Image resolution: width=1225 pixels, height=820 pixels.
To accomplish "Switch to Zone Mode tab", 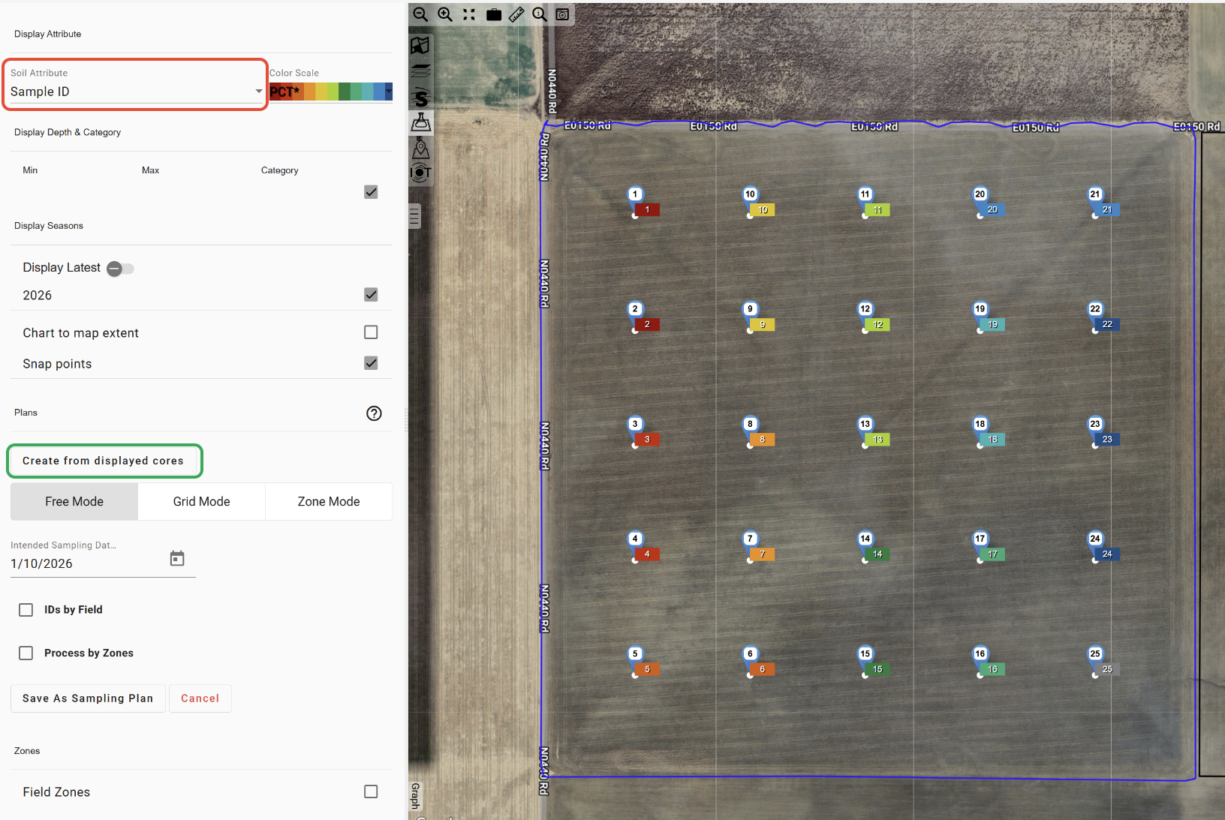I will point(328,502).
